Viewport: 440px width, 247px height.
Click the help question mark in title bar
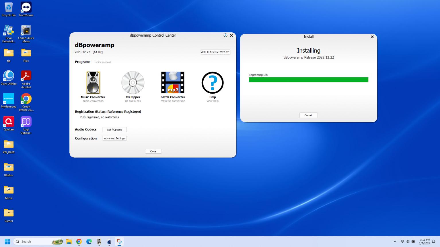[225, 35]
